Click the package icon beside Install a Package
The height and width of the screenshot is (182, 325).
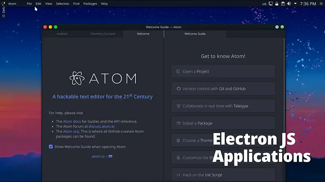coord(178,123)
